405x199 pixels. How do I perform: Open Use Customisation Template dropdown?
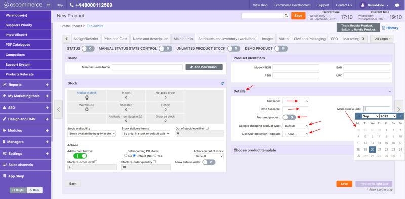pyautogui.click(x=296, y=134)
